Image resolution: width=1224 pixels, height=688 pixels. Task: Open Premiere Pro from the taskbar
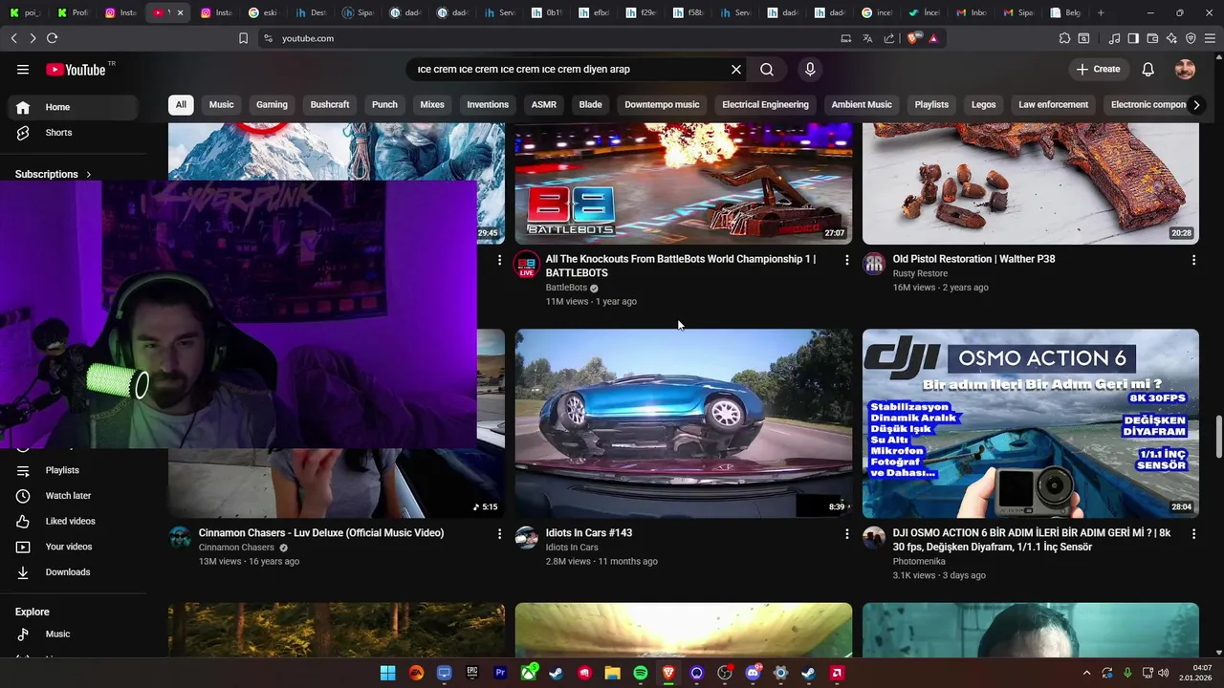[500, 673]
